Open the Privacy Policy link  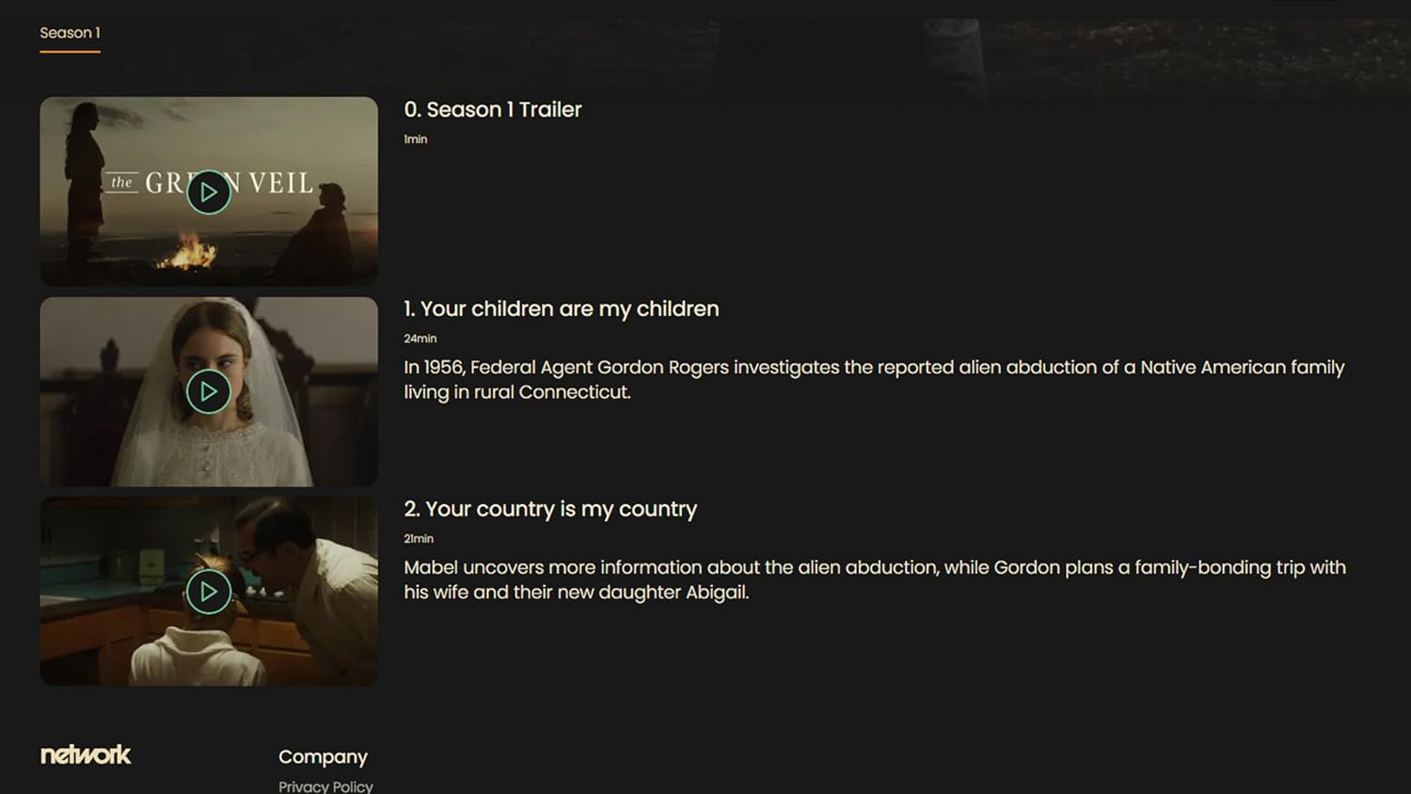tap(325, 786)
